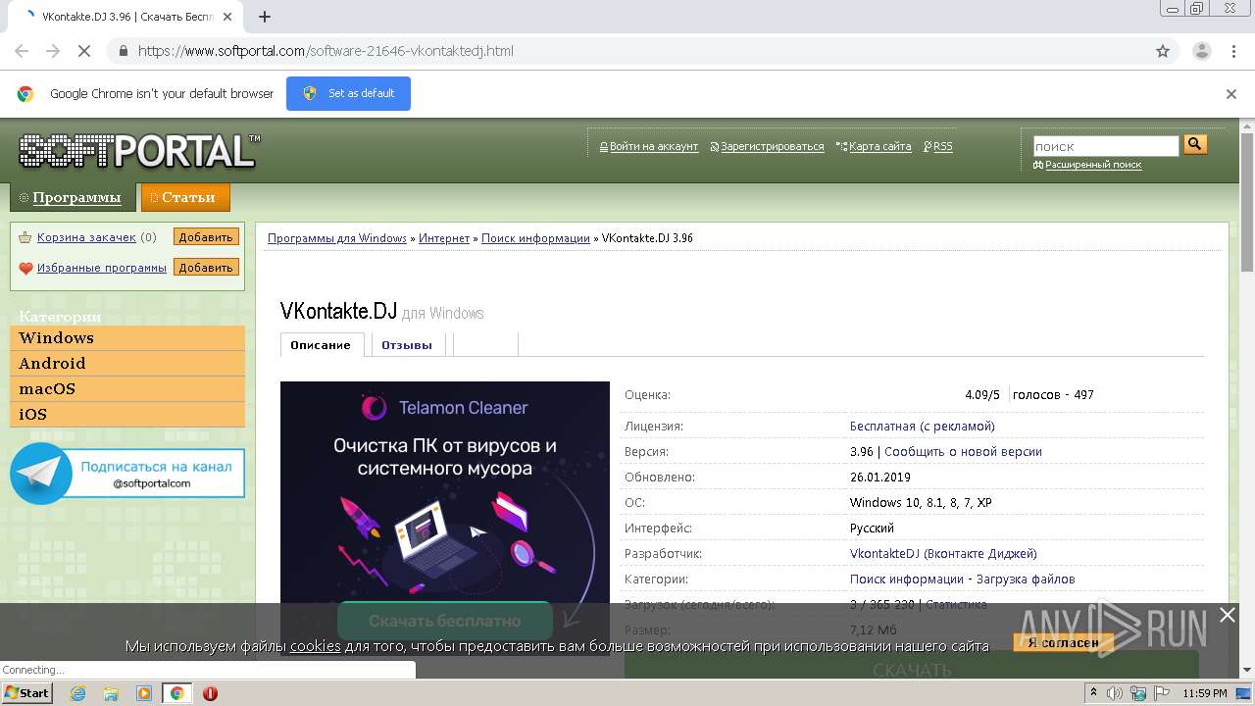Click Chrome taskbar icon
1255x706 pixels.
(x=177, y=693)
